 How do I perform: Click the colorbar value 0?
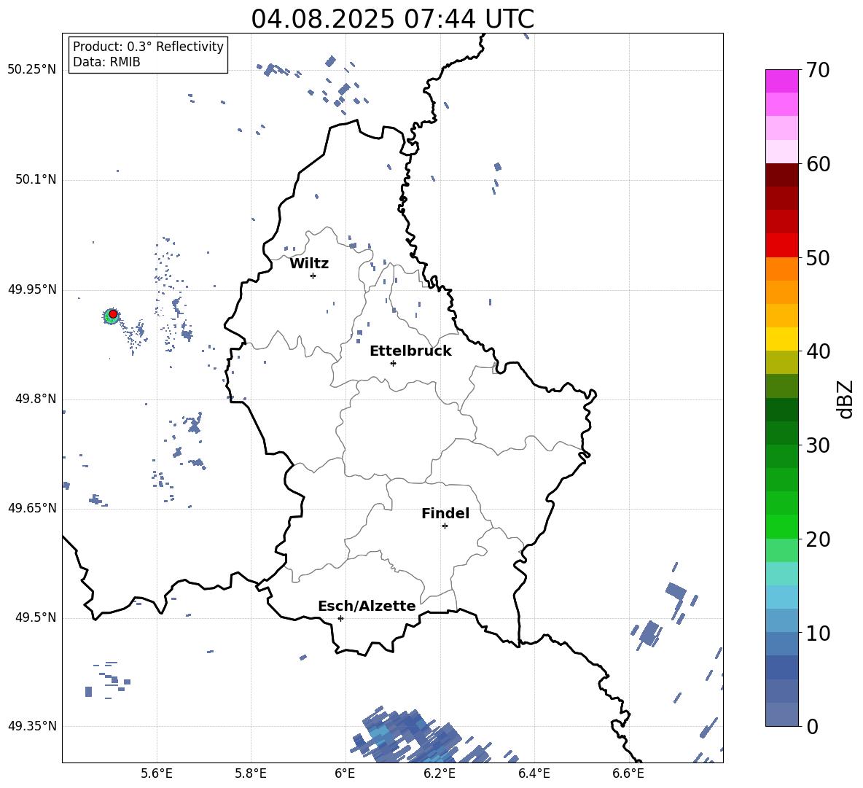click(812, 726)
